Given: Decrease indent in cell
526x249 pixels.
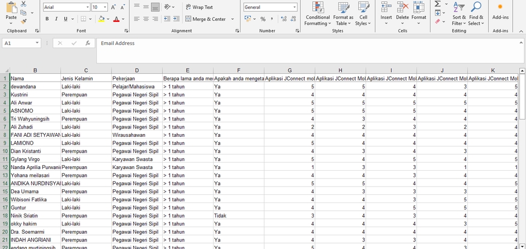Looking at the screenshot, I should coord(167,19).
